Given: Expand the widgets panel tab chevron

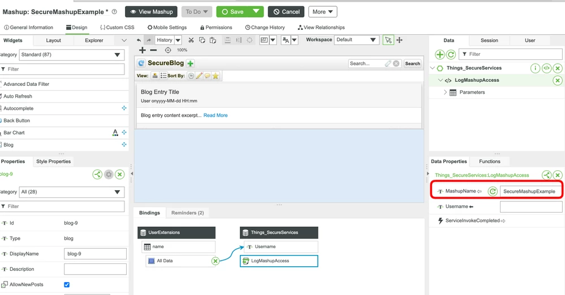Looking at the screenshot, I should [x=124, y=41].
